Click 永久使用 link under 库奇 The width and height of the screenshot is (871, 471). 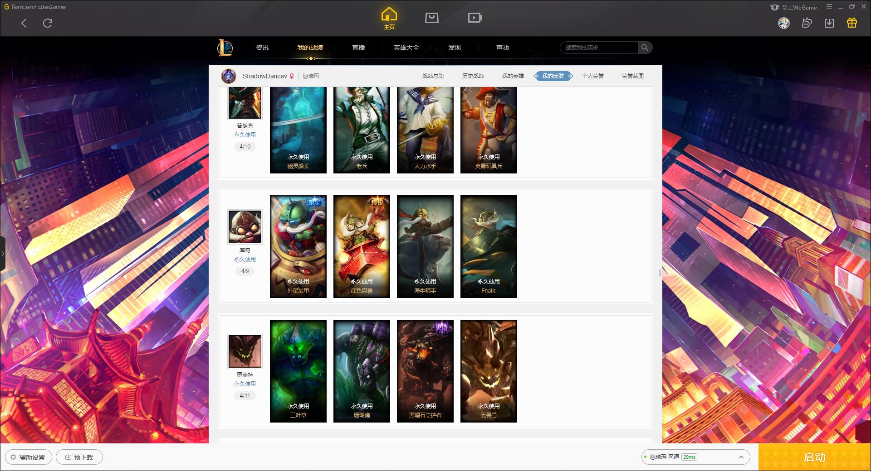[245, 260]
